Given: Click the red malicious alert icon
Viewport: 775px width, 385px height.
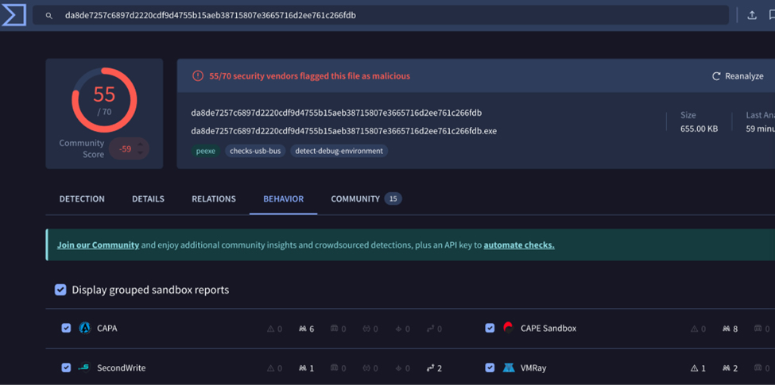Looking at the screenshot, I should pyautogui.click(x=198, y=76).
